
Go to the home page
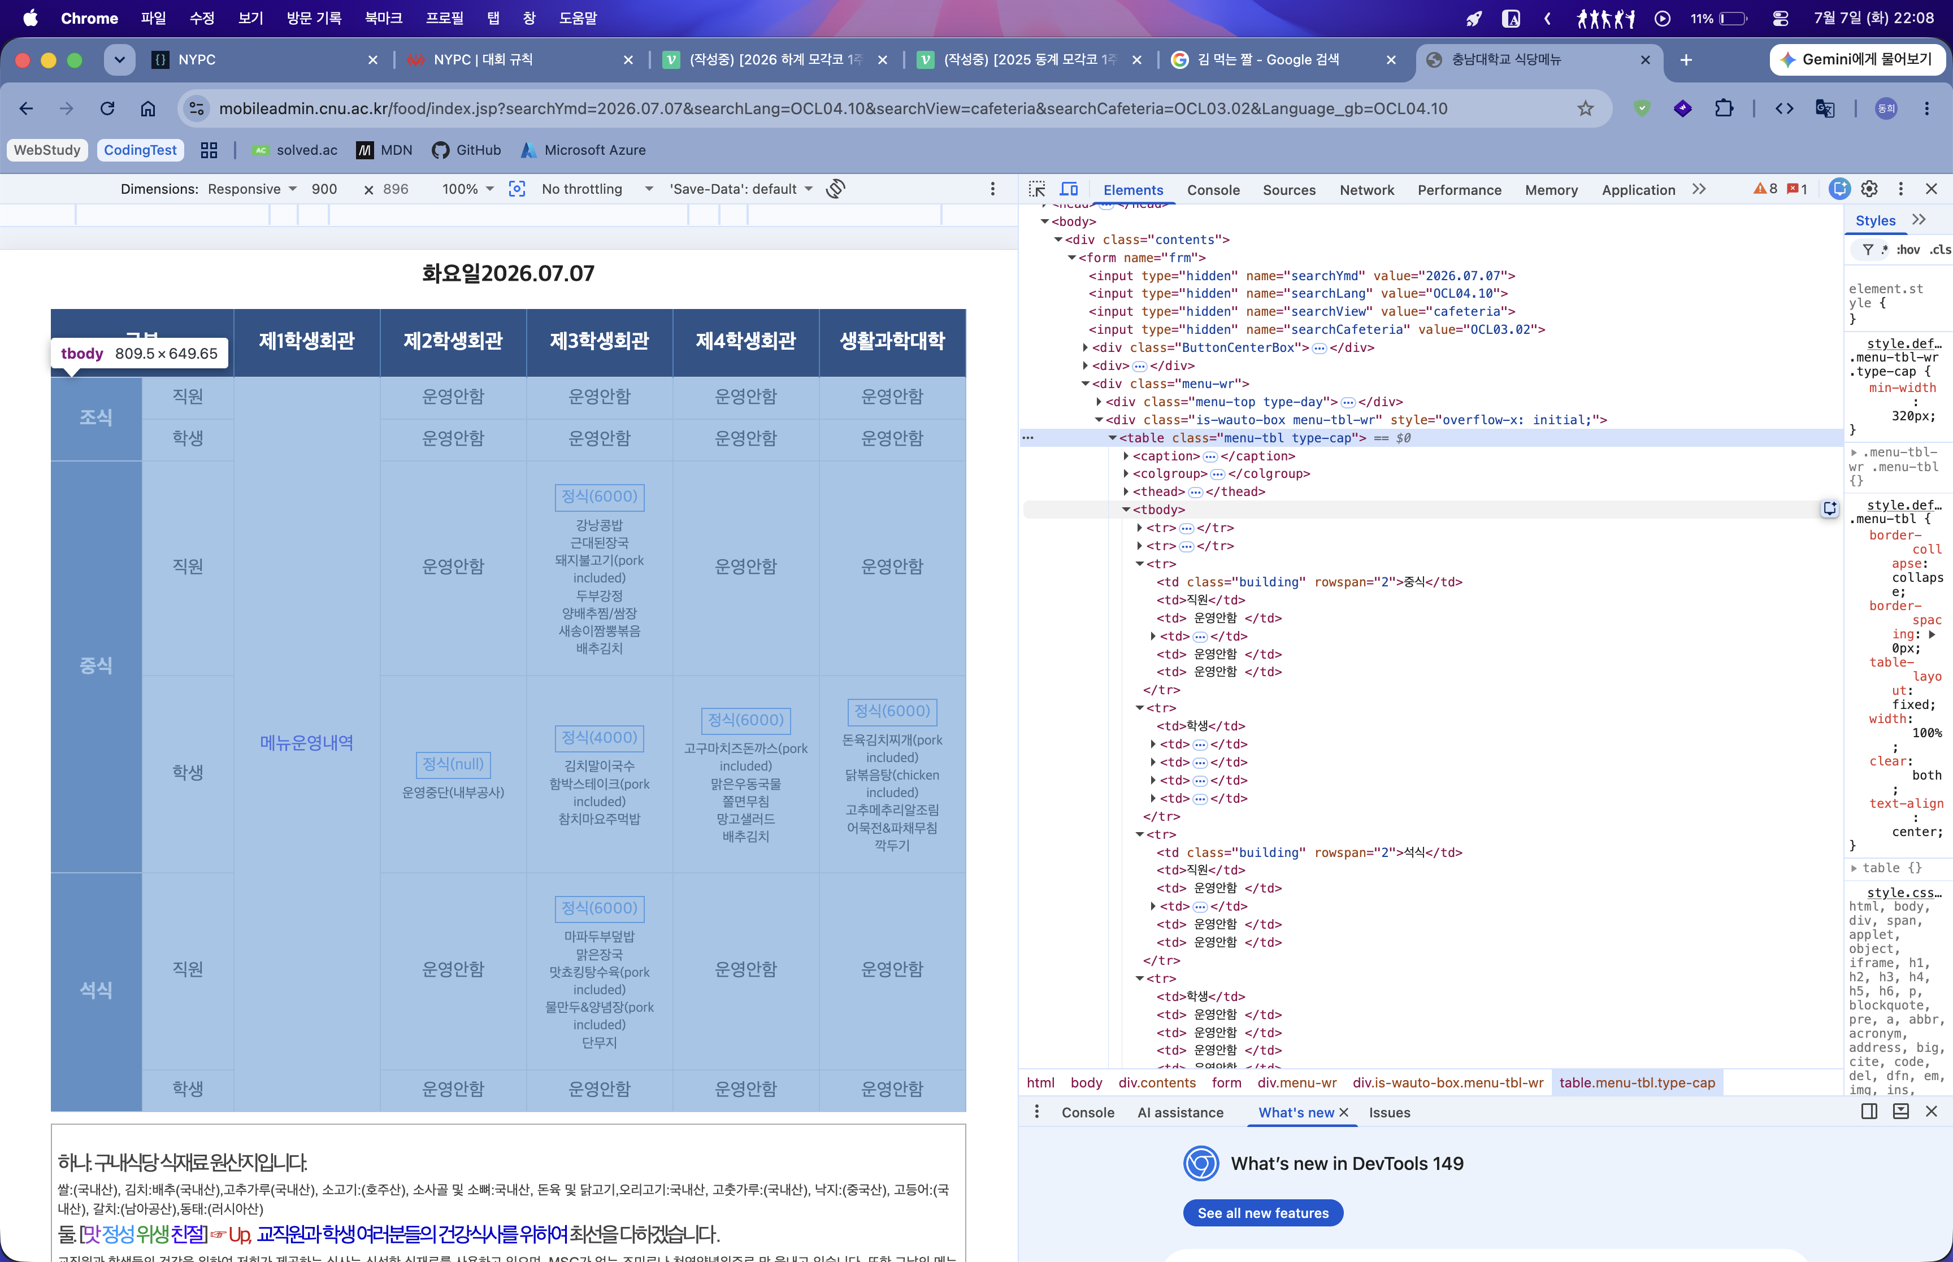pos(147,109)
